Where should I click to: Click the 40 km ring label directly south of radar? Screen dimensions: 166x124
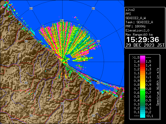[x=62, y=103]
